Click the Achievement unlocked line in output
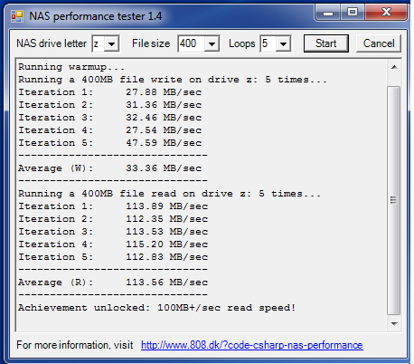This screenshot has height=364, width=414. 156,308
